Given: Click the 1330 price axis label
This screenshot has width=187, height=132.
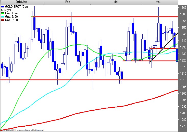Looking at the screenshot, I should pyautogui.click(x=183, y=54).
